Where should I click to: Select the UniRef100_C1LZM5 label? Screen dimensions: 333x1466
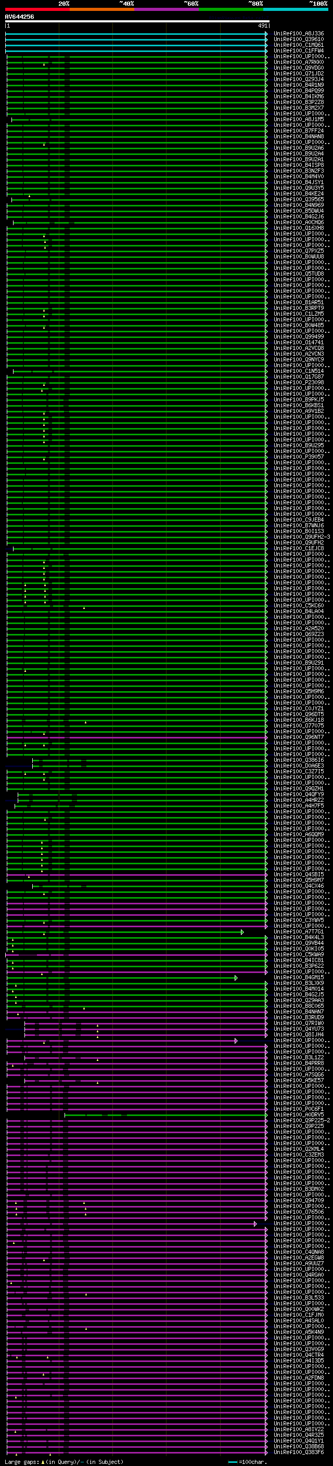coord(299,314)
